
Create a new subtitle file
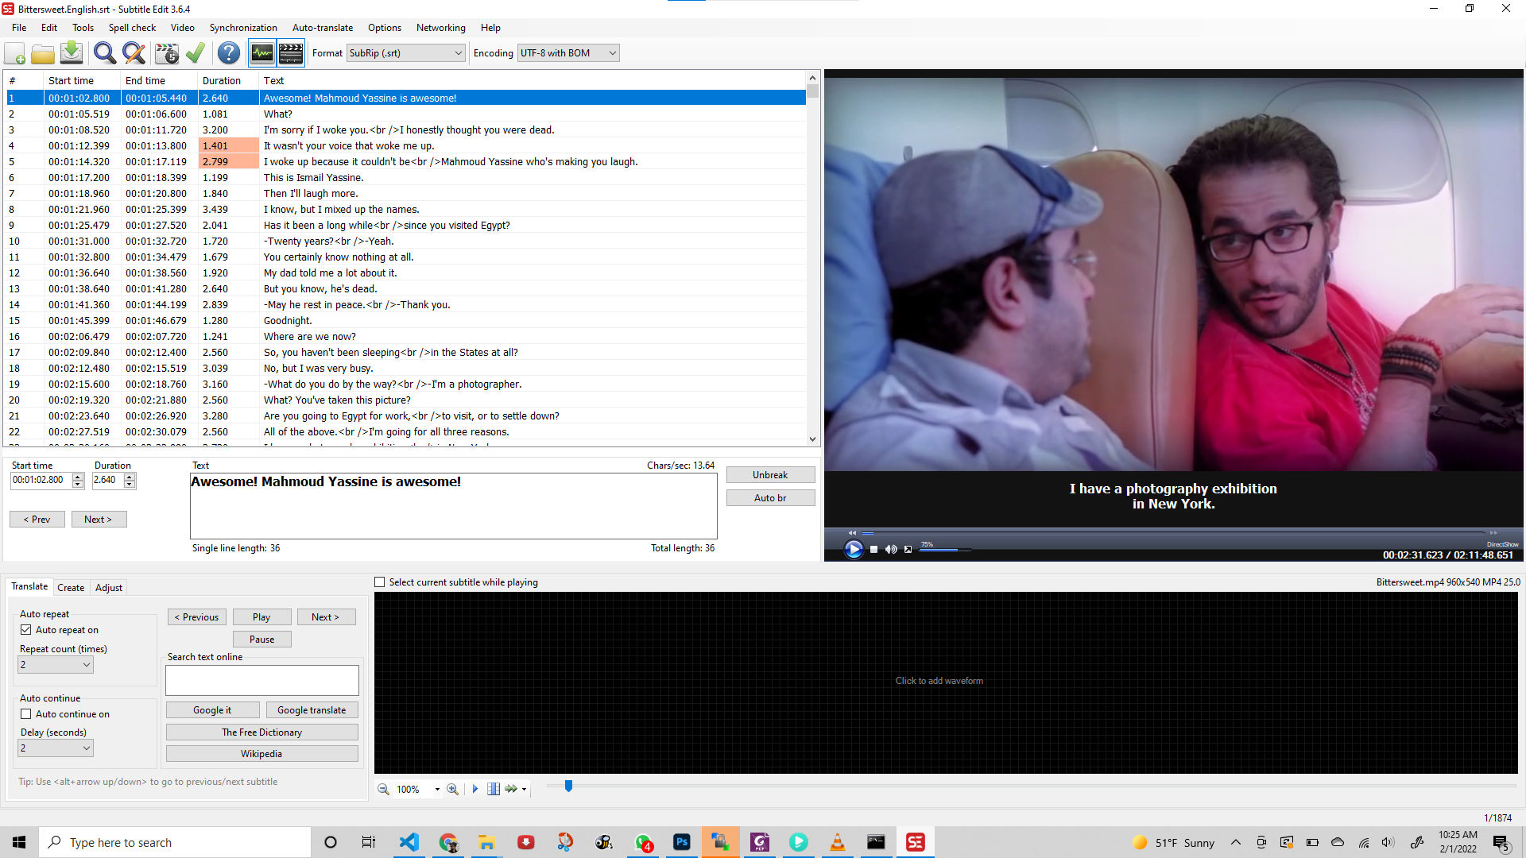15,53
